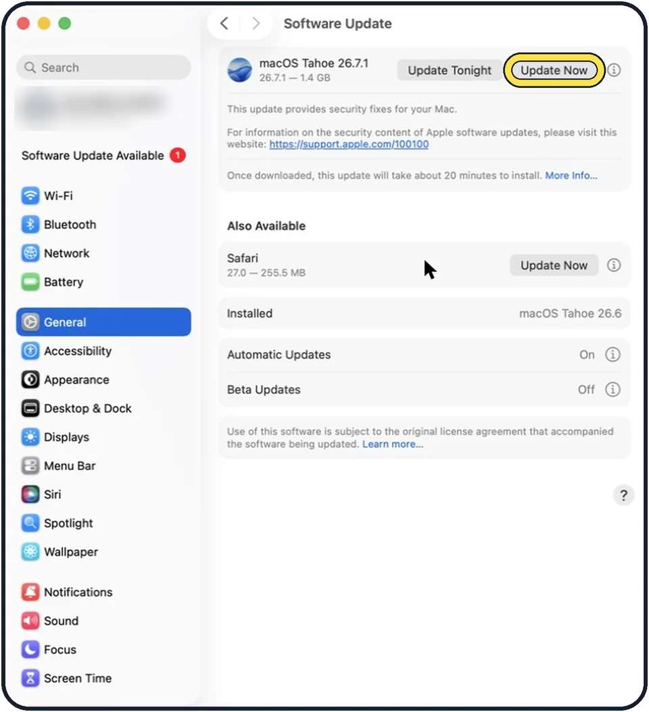649x712 pixels.
Task: Click the Also Available heading
Action: coord(266,226)
